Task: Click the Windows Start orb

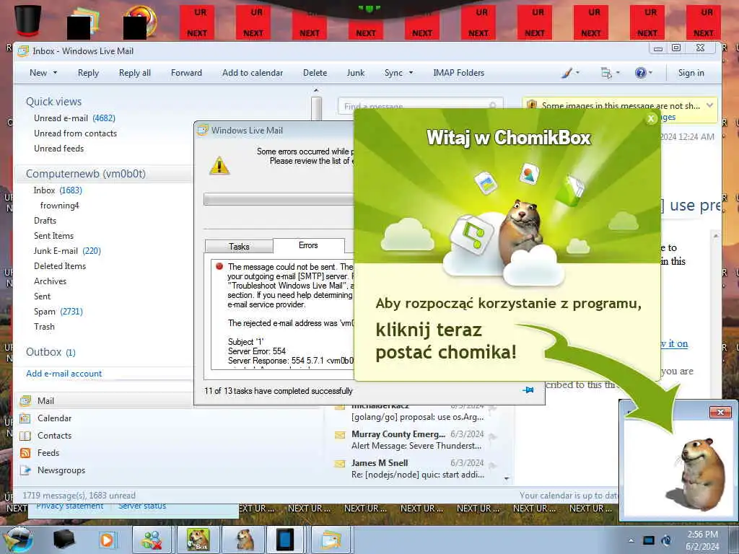Action: coord(17,540)
